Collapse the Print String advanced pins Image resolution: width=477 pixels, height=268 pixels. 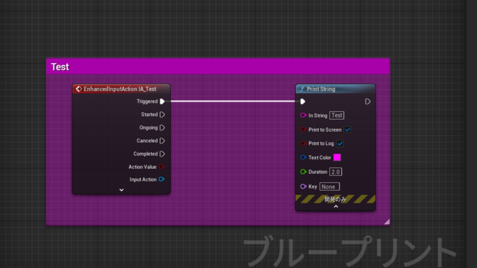[336, 206]
